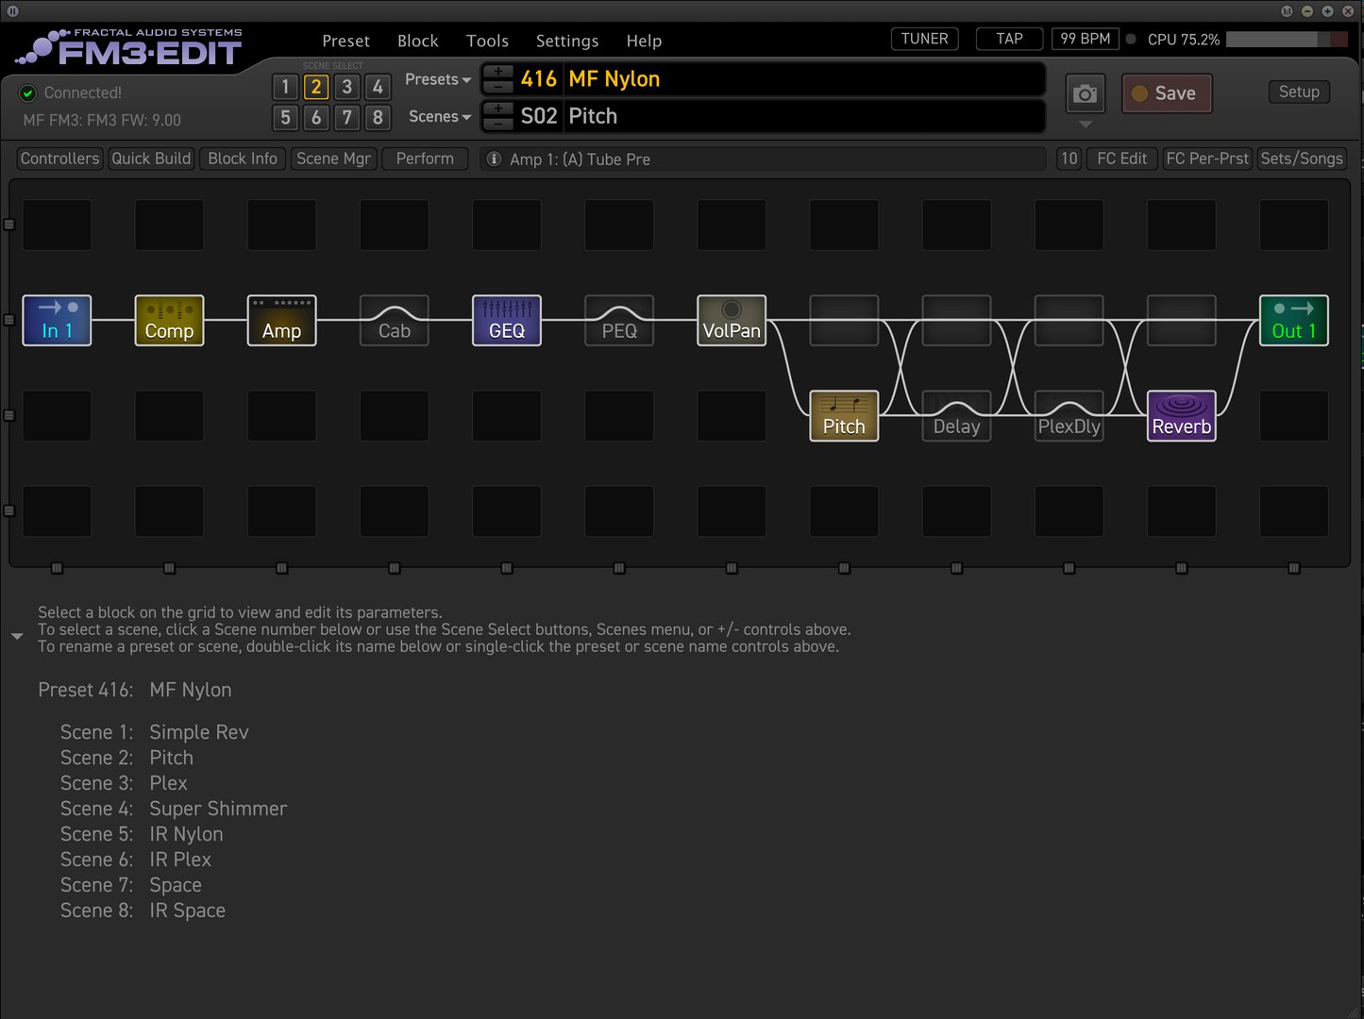
Task: Open the Controllers panel
Action: pyautogui.click(x=59, y=159)
